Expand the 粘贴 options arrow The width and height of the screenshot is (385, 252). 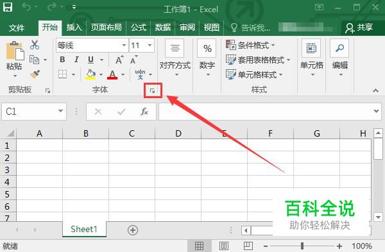15,76
